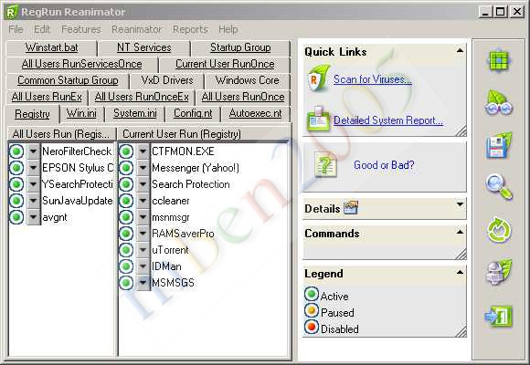Open the Detailed System Report link
The image size is (530, 365).
(x=388, y=120)
